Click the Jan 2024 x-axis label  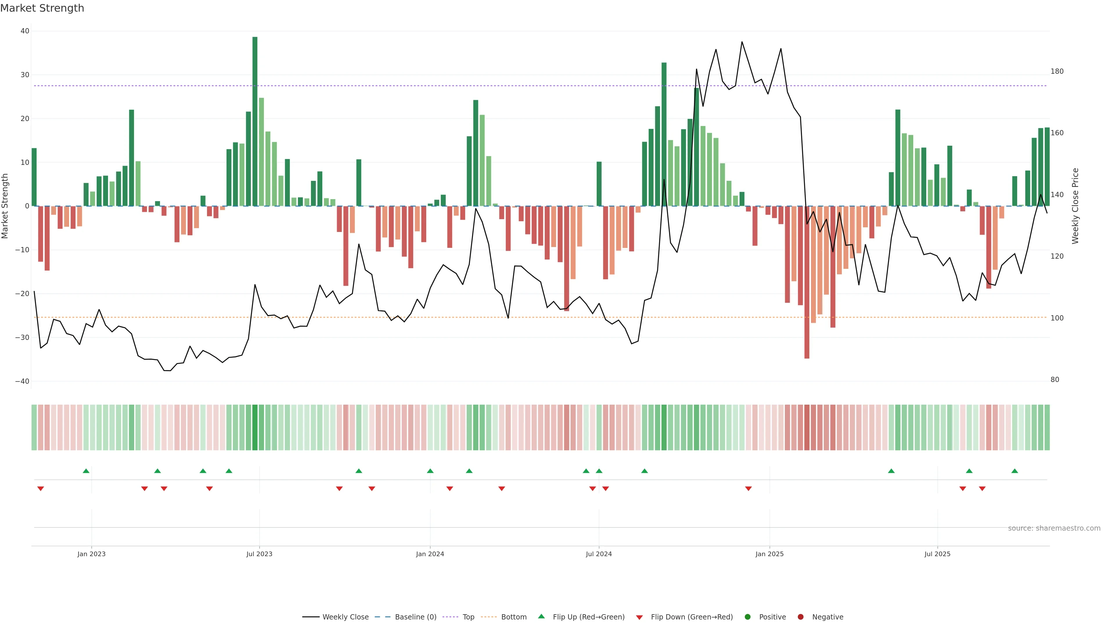pos(430,554)
